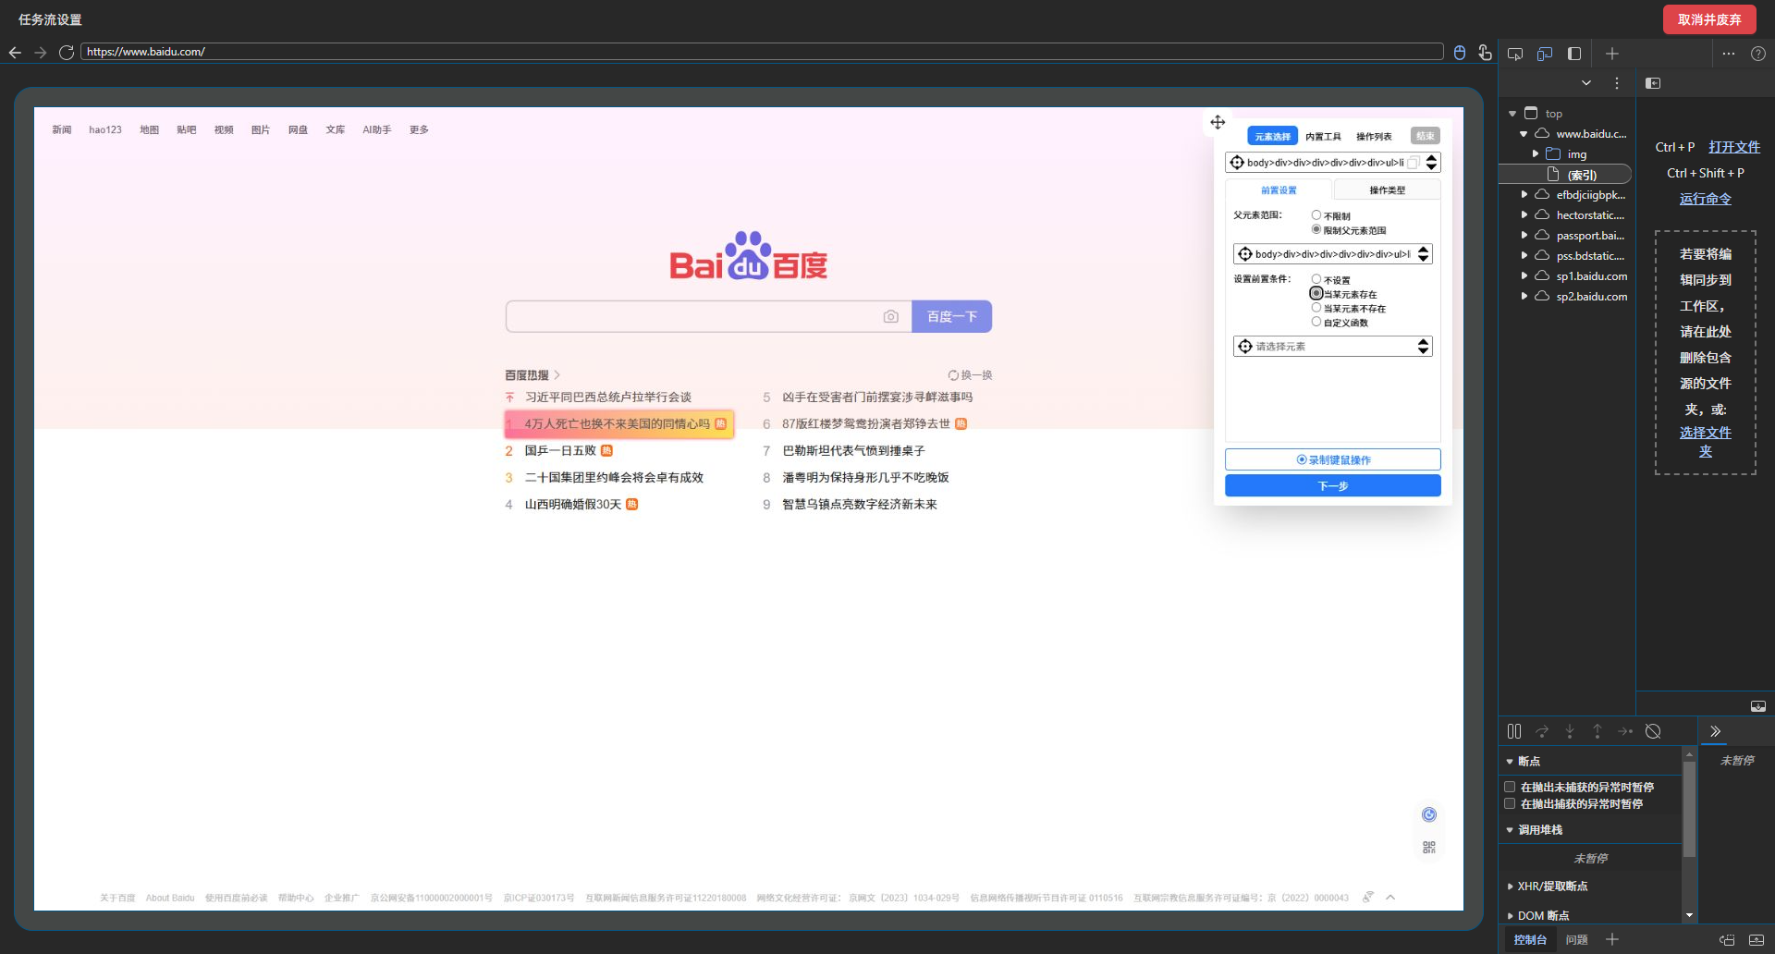Screen dimensions: 1775x954
Task: Click the red '取消并废弃' button
Action: 1709,19
